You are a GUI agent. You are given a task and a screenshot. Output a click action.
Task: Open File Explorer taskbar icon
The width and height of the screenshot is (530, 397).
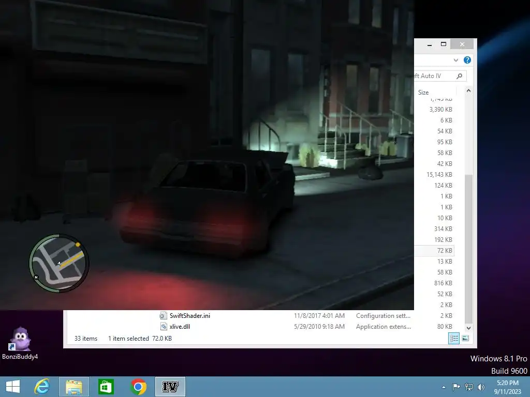coord(73,387)
